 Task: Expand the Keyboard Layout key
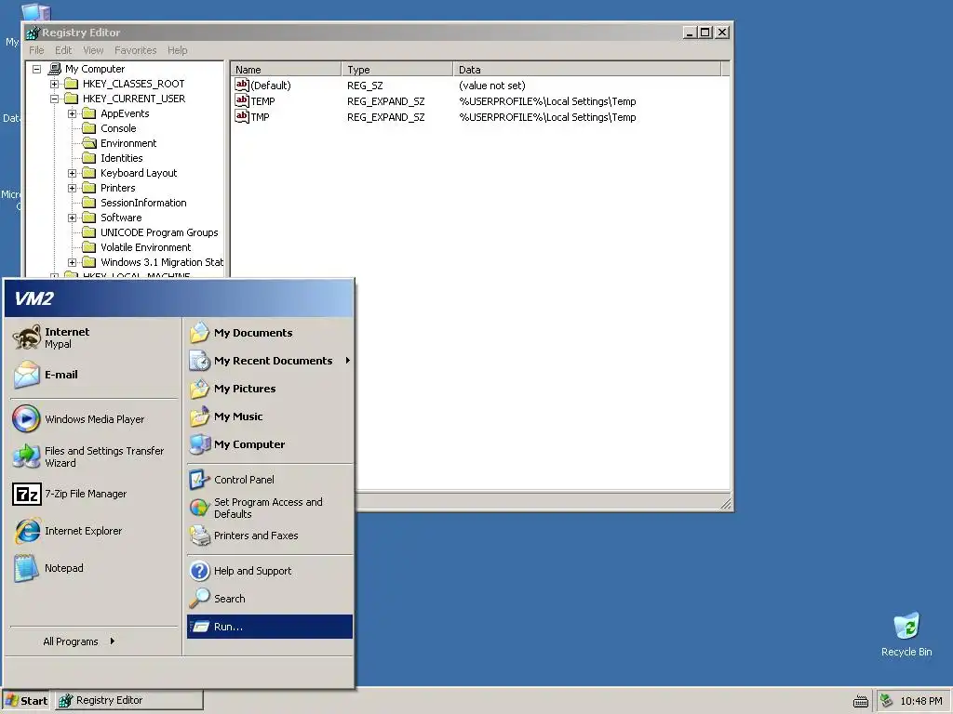click(72, 173)
